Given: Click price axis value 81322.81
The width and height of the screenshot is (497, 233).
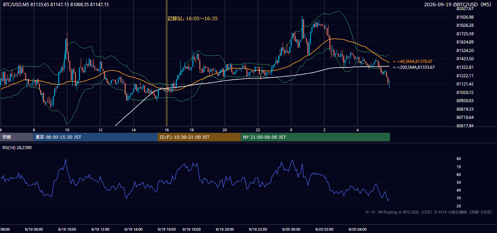Looking at the screenshot, I should (465, 67).
